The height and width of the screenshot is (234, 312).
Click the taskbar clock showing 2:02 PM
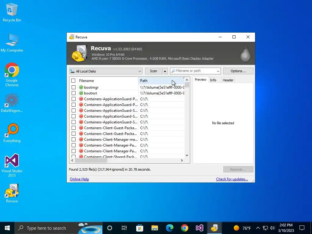point(286,228)
